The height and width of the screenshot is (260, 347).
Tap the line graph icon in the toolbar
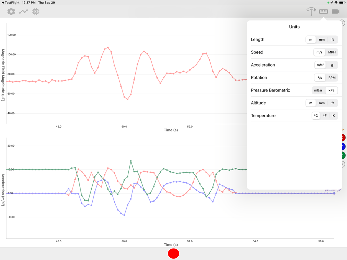pos(24,11)
